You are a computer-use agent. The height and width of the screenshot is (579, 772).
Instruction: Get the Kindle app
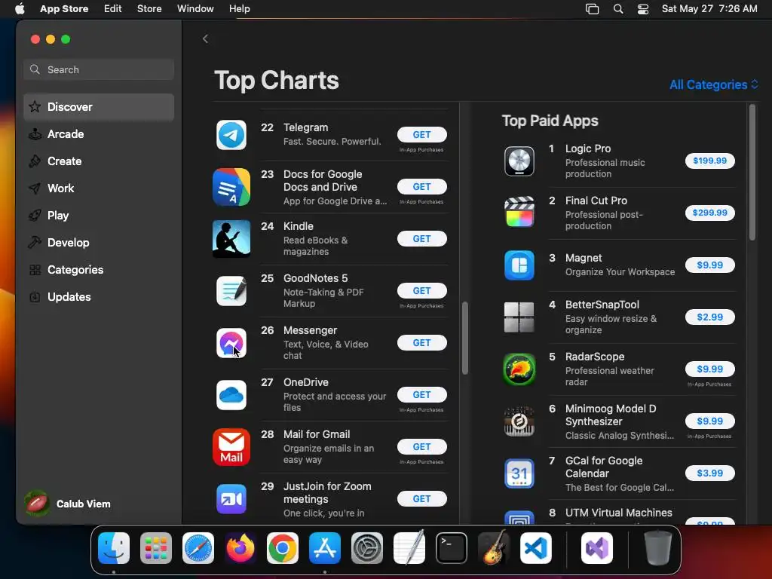[x=422, y=239]
